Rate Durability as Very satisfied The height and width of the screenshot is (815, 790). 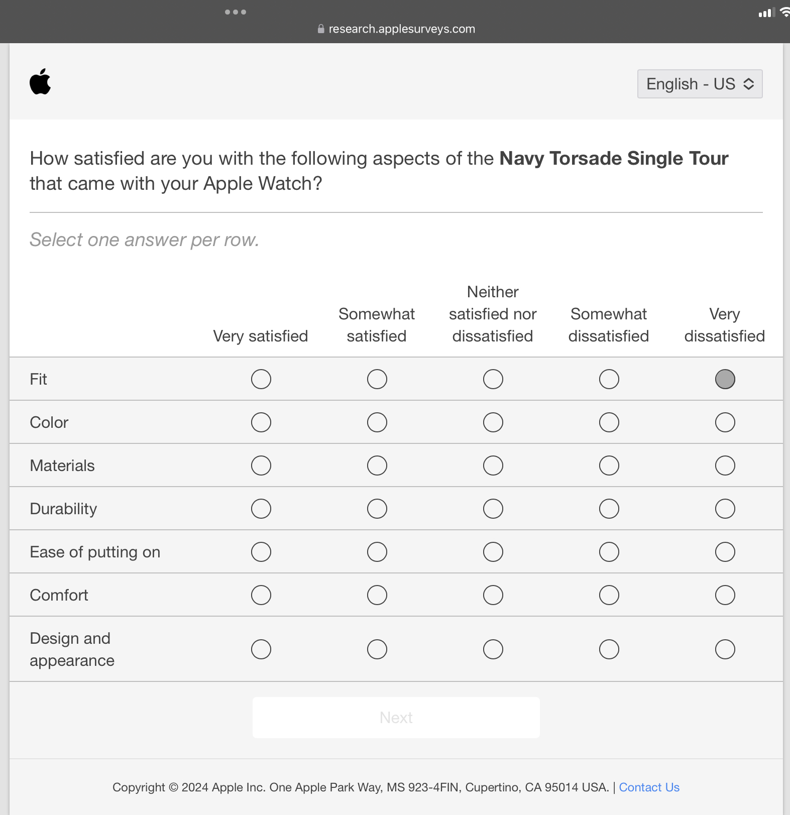click(x=261, y=509)
